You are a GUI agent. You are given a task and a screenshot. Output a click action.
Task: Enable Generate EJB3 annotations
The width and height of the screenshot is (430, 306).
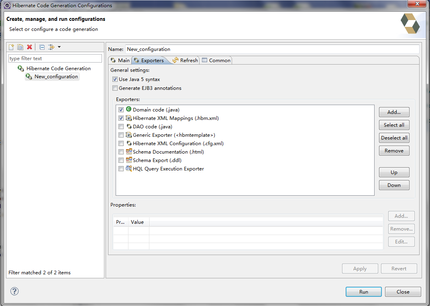pos(115,88)
